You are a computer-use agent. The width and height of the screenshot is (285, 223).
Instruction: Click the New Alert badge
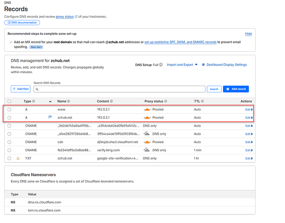pos(36,47)
